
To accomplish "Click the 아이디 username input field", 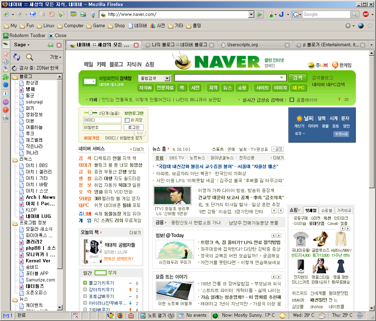I will pyautogui.click(x=102, y=120).
